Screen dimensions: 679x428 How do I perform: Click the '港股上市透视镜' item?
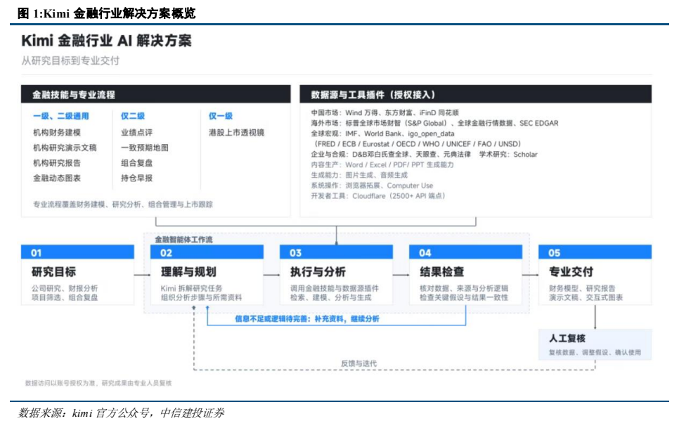point(236,132)
